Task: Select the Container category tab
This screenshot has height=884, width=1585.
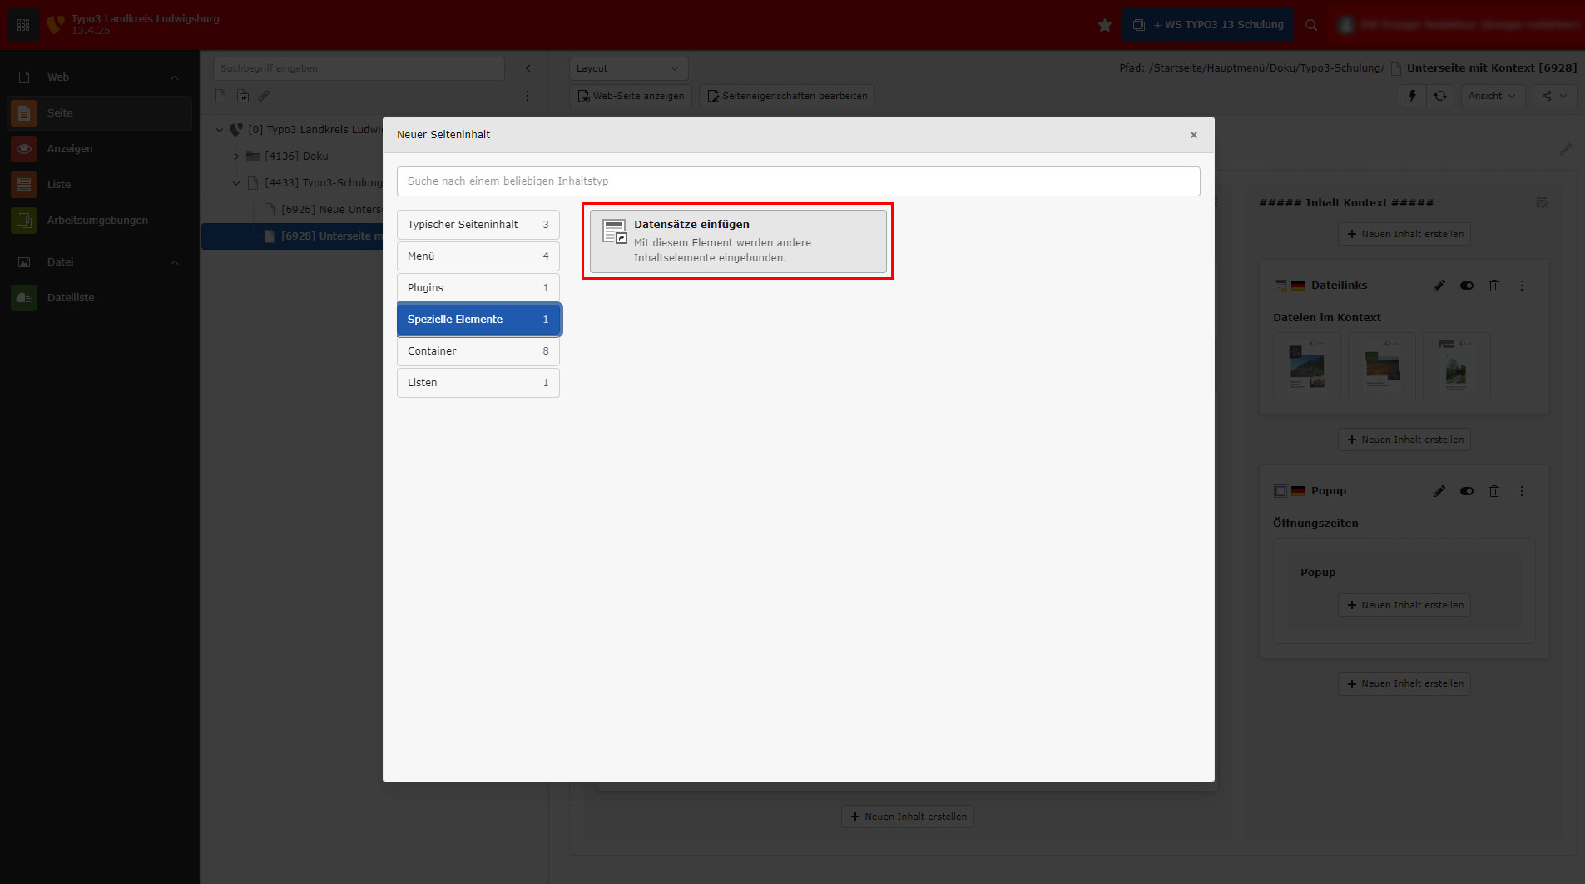Action: point(478,351)
